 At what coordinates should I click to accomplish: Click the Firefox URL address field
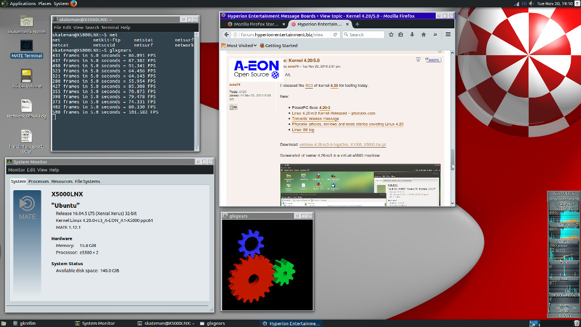[x=284, y=35]
